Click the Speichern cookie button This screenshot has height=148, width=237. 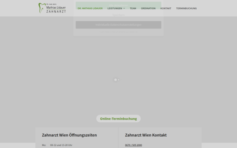(x=118, y=15)
